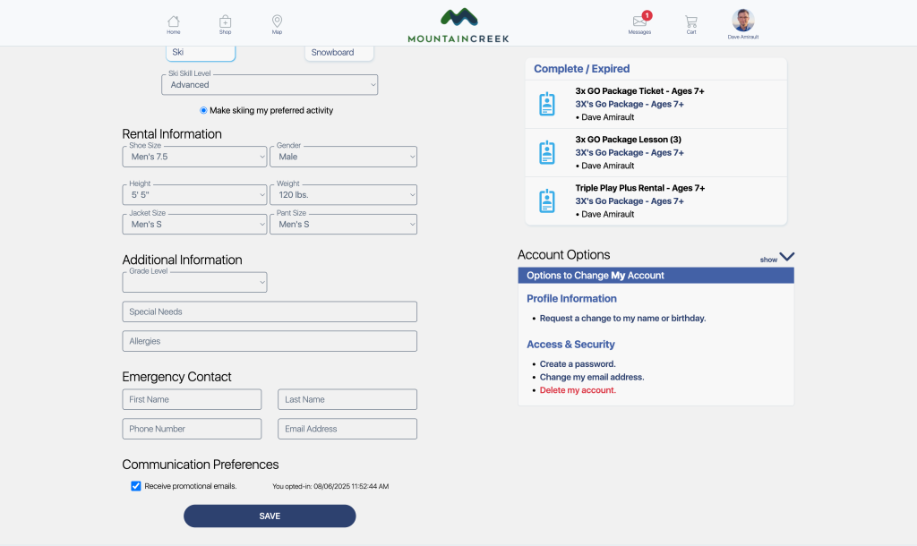
Task: Click badge icon beside Triple Play Plus Rental
Action: click(547, 200)
